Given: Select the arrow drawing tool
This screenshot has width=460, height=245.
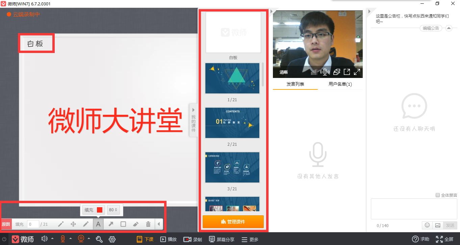Looking at the screenshot, I should pos(111,224).
